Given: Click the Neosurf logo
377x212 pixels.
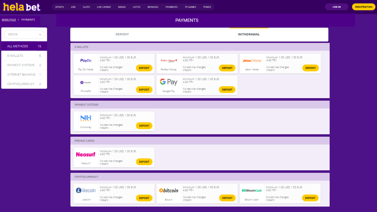Looking at the screenshot, I should pyautogui.click(x=86, y=154).
